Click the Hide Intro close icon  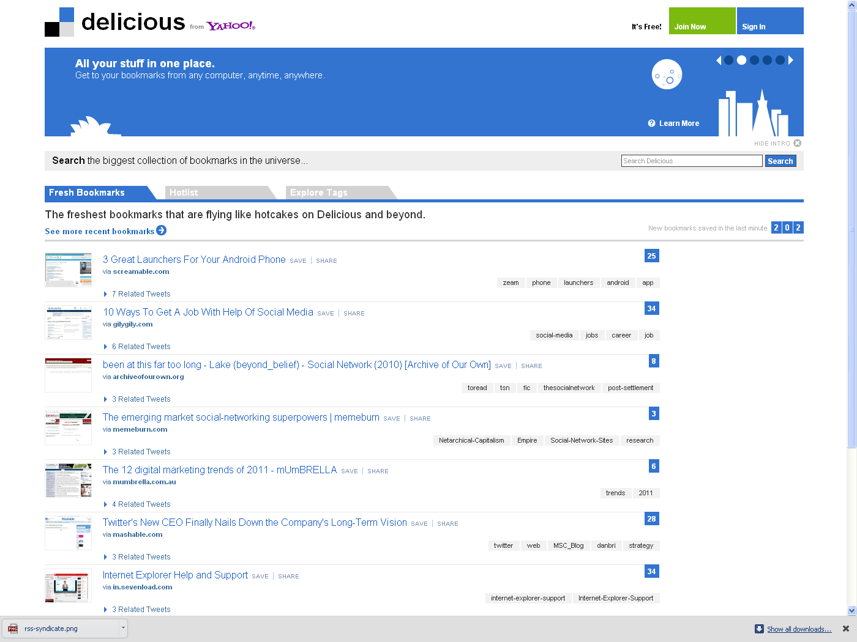point(797,143)
